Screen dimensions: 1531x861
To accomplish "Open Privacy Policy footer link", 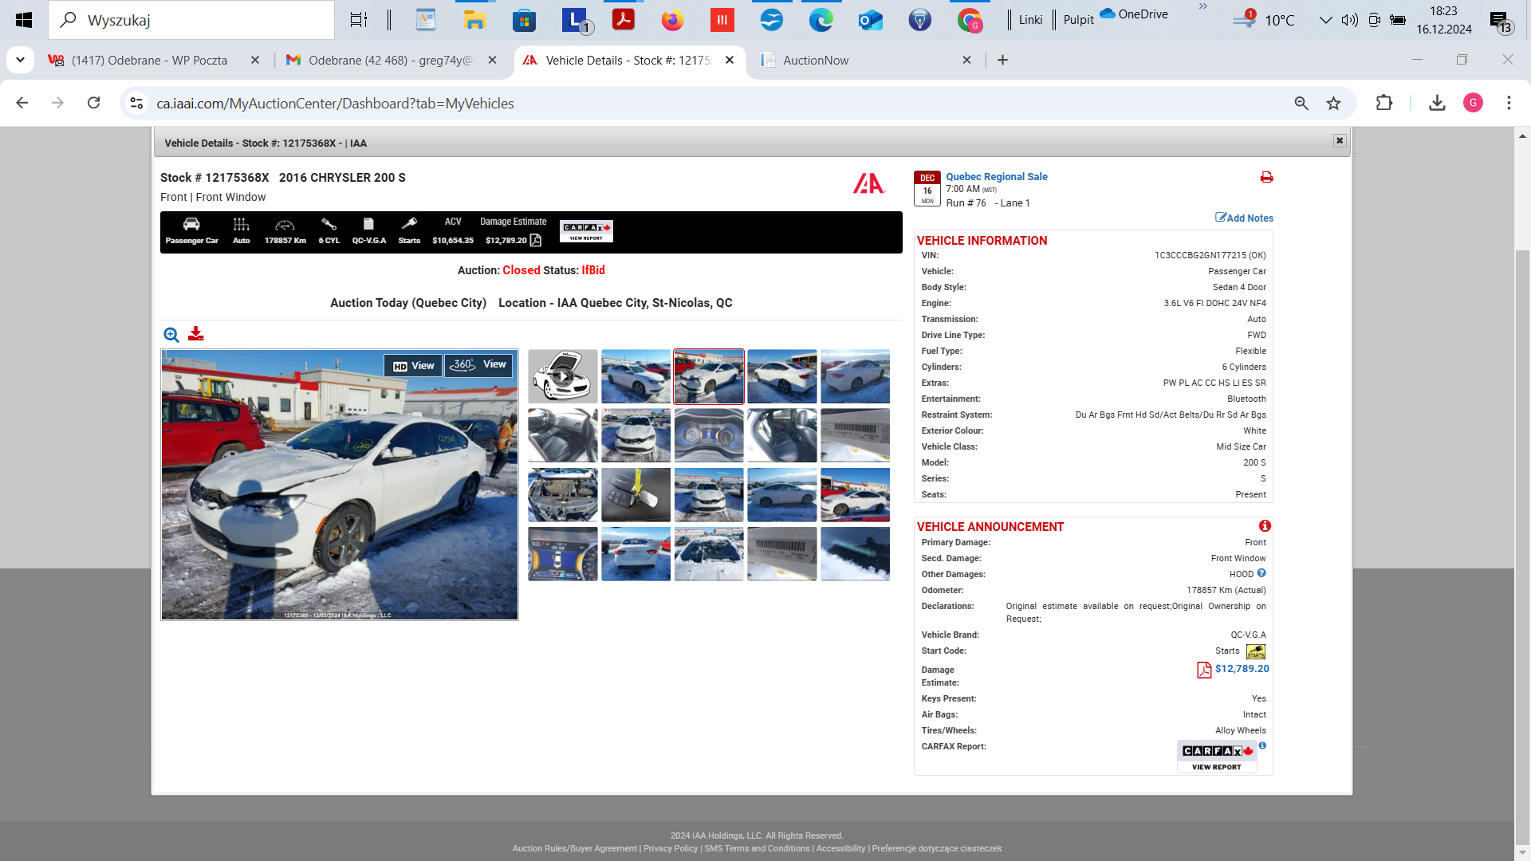I will [671, 848].
